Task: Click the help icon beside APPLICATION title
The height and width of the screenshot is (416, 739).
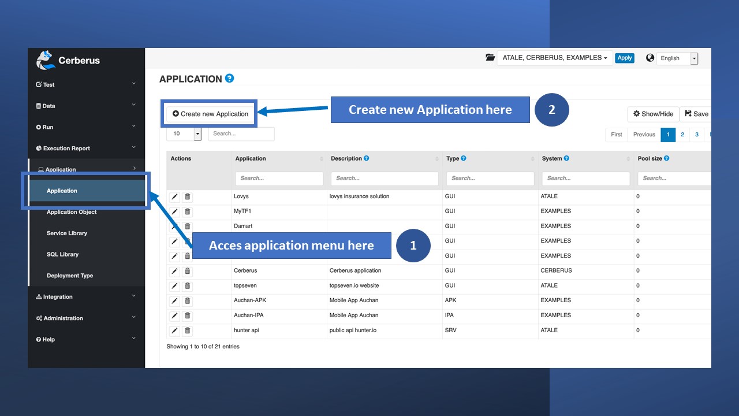Action: [x=230, y=79]
